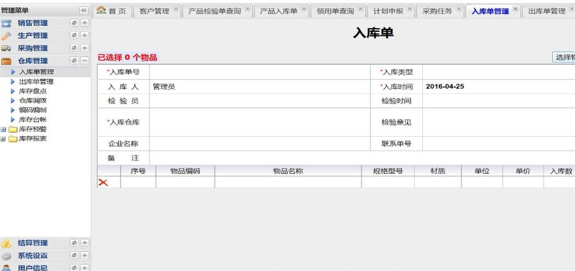The height and width of the screenshot is (271, 575).
Task: Click the 销售管理 telephone icon
Action: [6, 23]
